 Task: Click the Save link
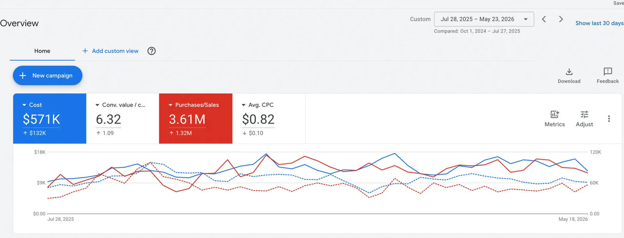619,3
